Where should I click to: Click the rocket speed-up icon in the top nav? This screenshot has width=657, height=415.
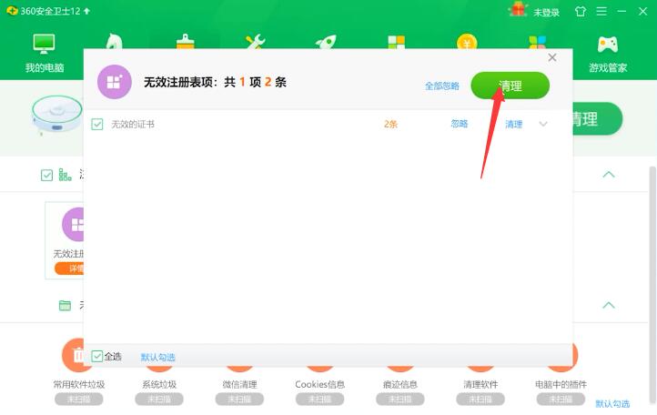[x=326, y=42]
